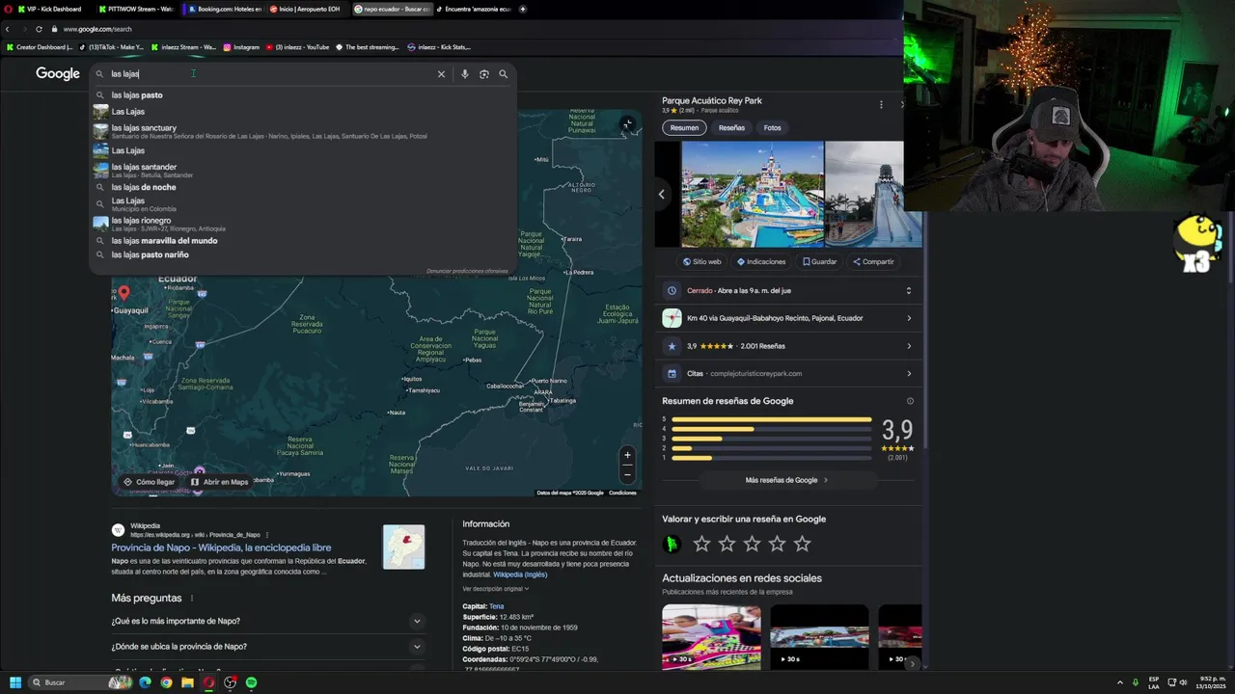Image resolution: width=1235 pixels, height=694 pixels.
Task: Open 'Provincia de Napo - Wikipedia' link
Action: tap(221, 547)
